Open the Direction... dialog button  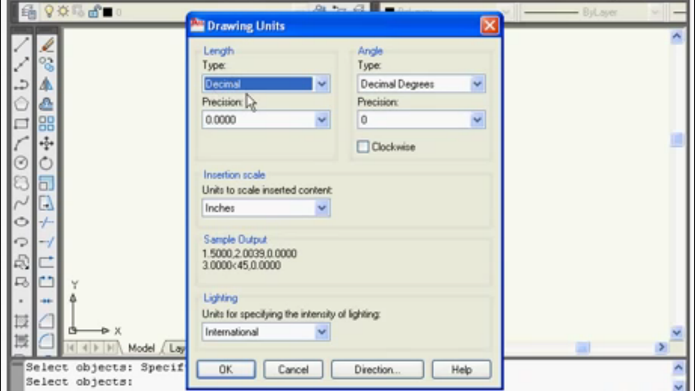377,369
